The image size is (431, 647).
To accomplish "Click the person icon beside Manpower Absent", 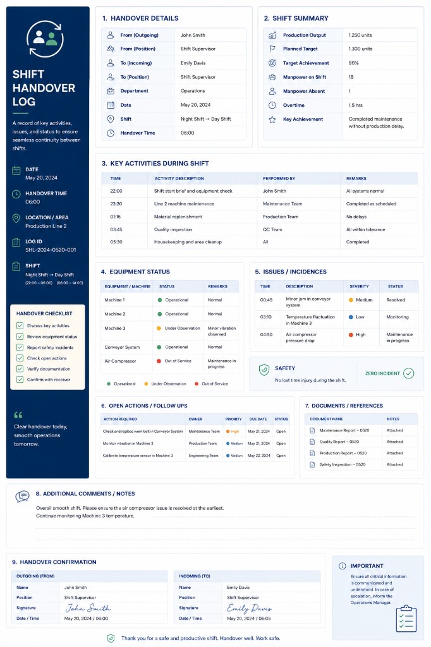I will click(272, 91).
